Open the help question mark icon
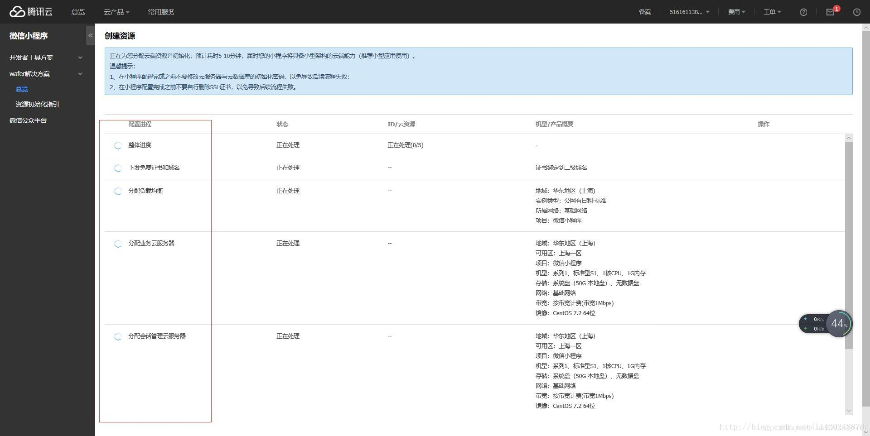 (x=803, y=12)
